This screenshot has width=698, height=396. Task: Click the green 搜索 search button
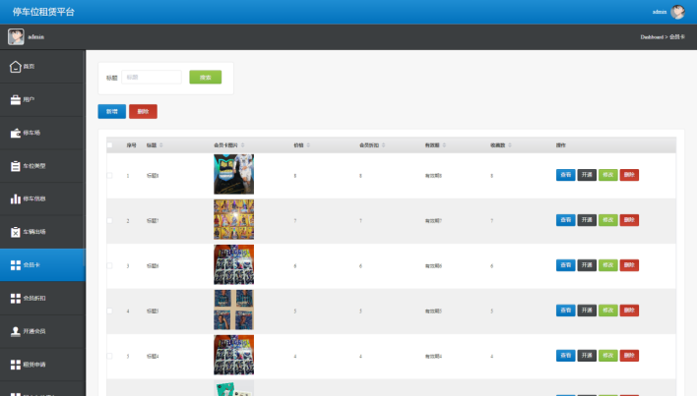[205, 78]
